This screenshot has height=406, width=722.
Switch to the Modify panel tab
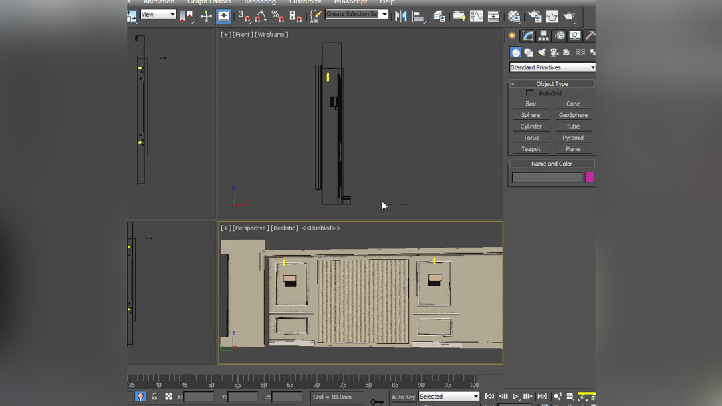pos(527,35)
